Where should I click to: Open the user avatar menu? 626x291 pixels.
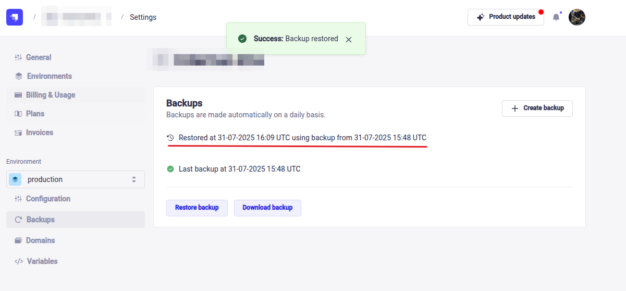[576, 17]
